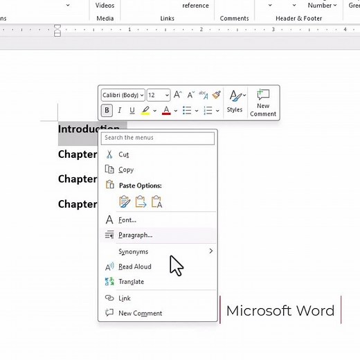Screen dimensions: 360x360
Task: Click the large A icon beside Font...
Action: coord(109,219)
